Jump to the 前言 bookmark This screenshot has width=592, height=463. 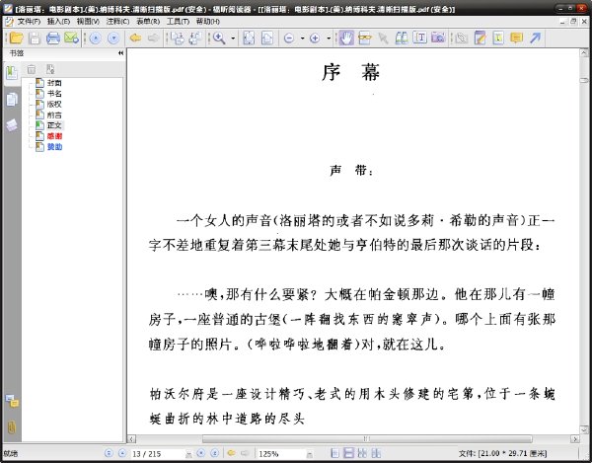pos(54,115)
